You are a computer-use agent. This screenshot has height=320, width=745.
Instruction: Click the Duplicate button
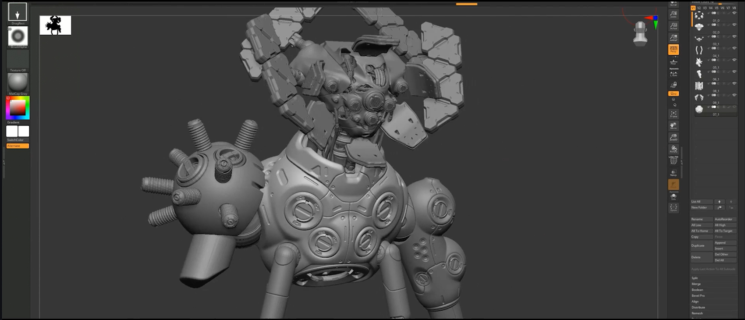(x=702, y=245)
